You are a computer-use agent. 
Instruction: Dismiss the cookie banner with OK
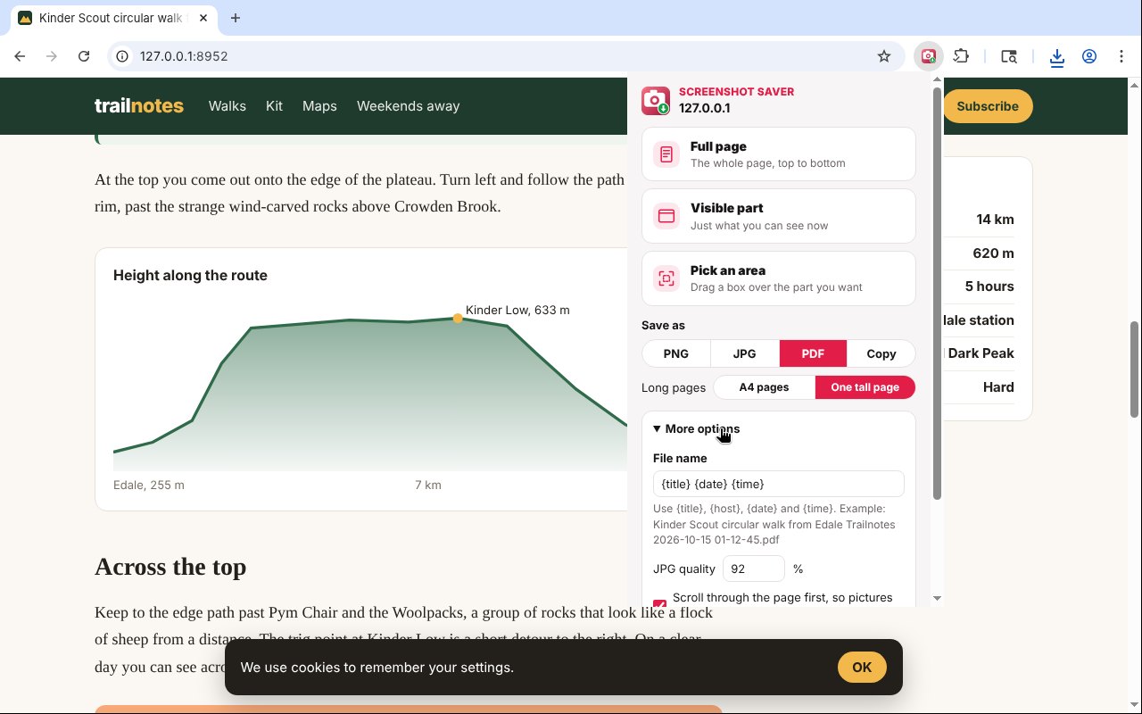(x=862, y=668)
